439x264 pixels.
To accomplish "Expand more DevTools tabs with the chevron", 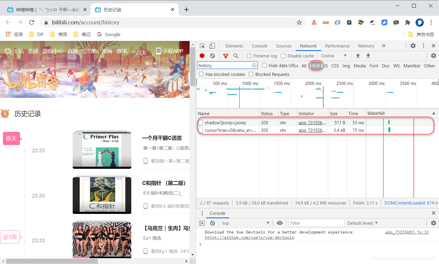I will point(384,46).
